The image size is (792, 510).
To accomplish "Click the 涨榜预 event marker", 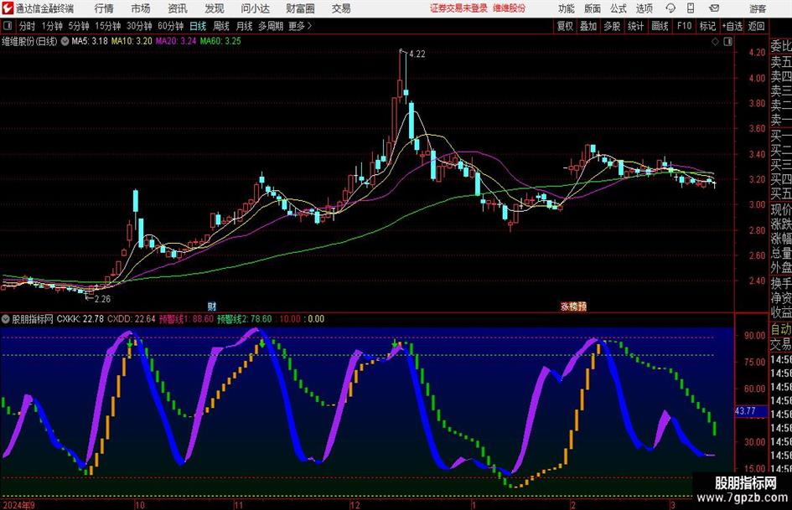I will (573, 307).
